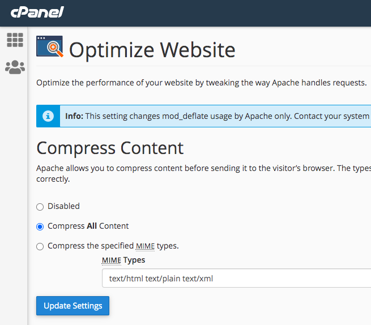The height and width of the screenshot is (325, 371).
Task: Click the blue info circle icon
Action: coord(48,116)
